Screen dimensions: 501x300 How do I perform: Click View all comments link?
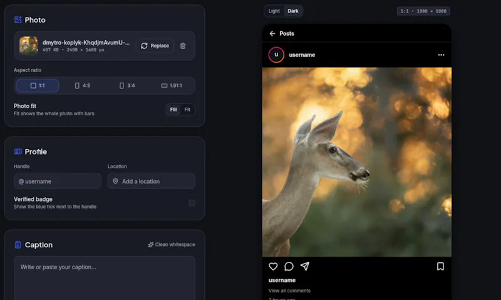click(x=289, y=291)
